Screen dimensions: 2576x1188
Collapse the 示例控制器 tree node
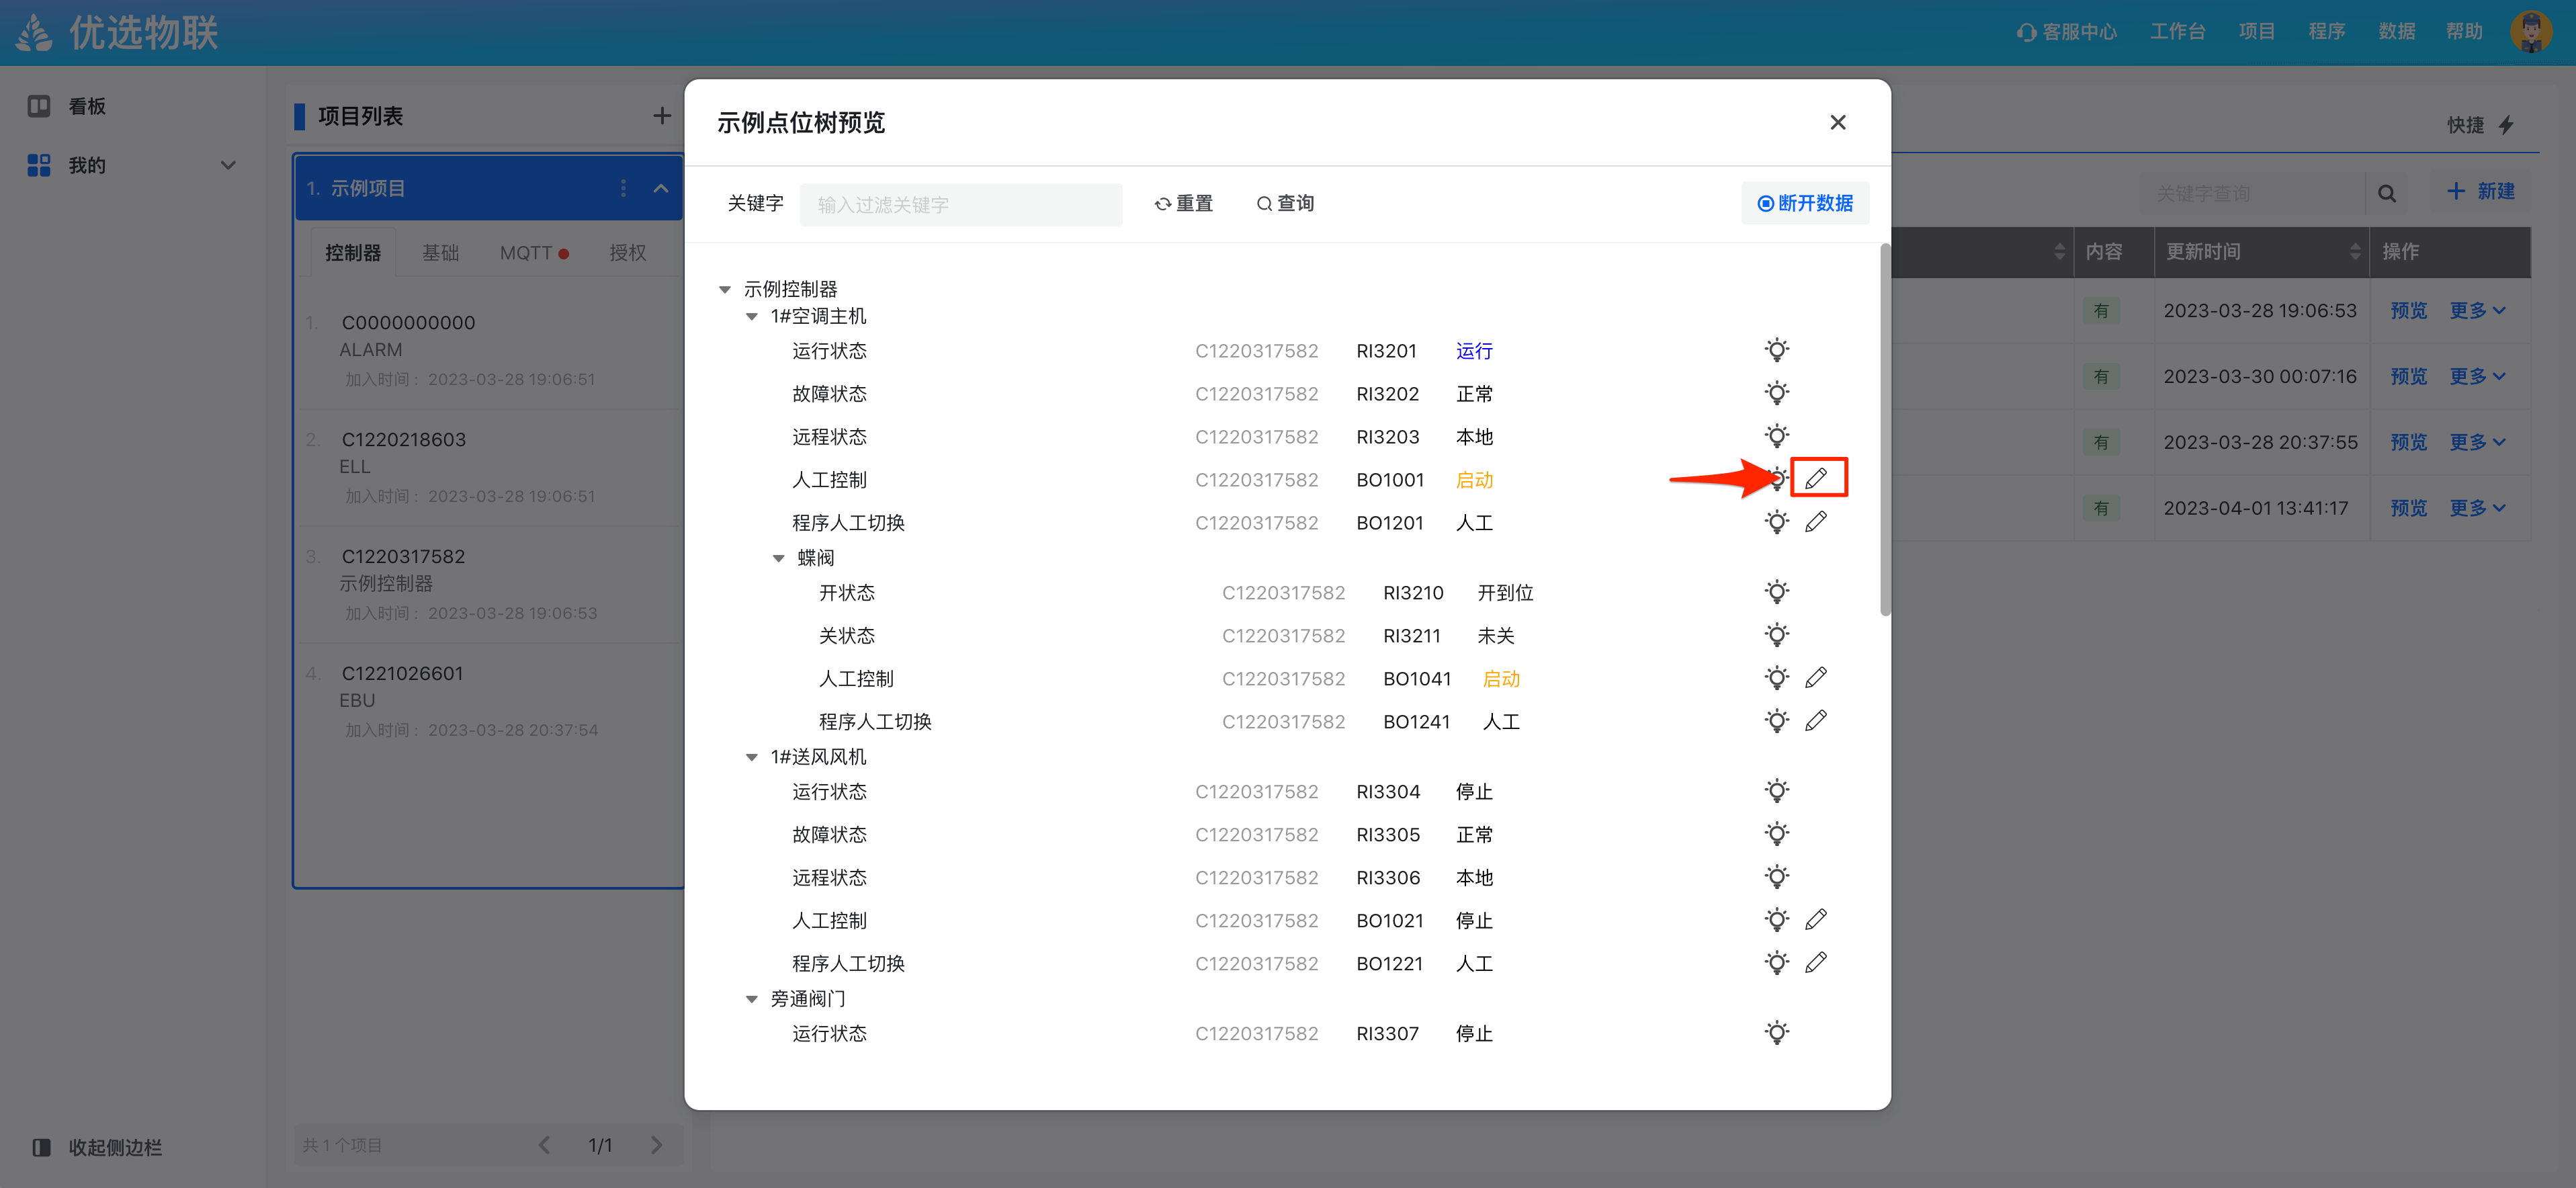point(725,290)
